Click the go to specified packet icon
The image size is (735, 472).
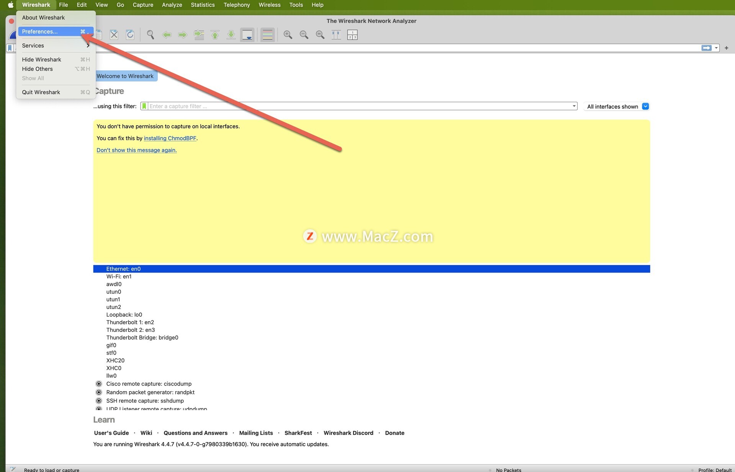coord(199,35)
